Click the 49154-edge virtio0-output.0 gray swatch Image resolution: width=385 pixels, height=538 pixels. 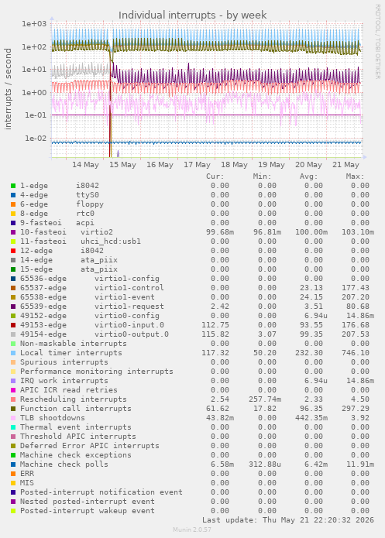coord(13,334)
